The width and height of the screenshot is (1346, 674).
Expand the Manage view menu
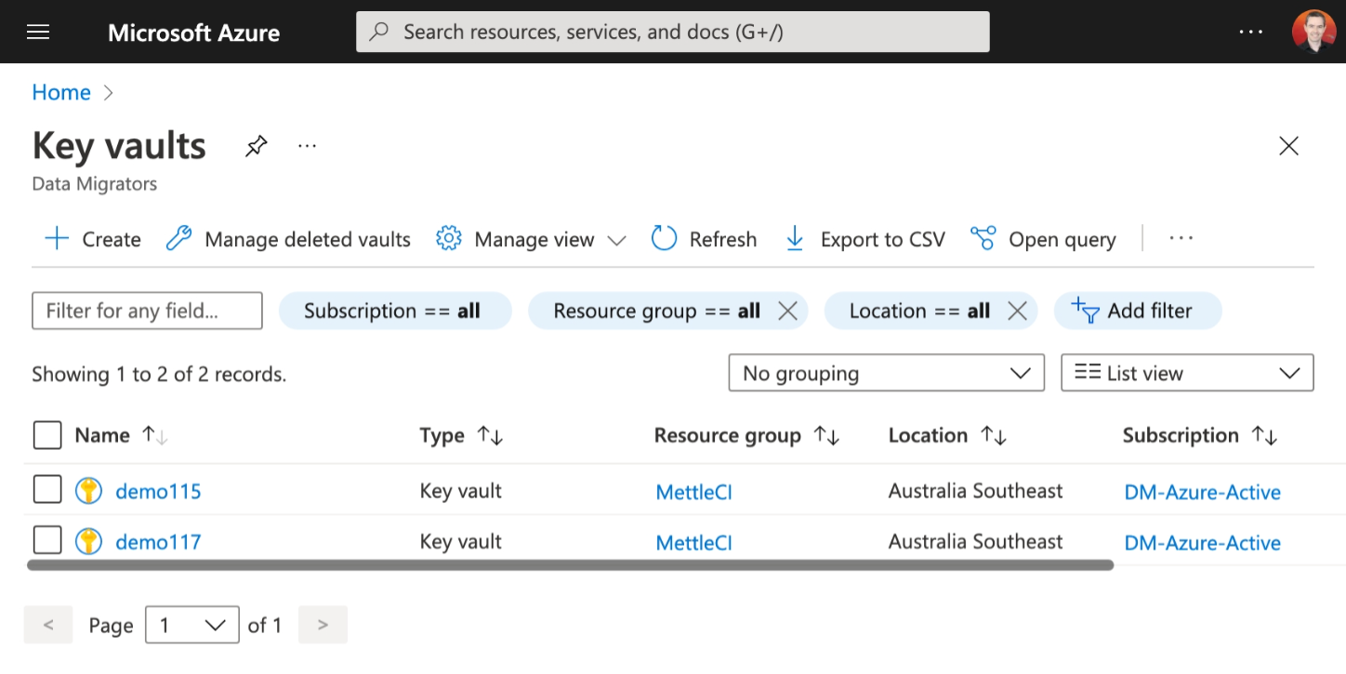(x=532, y=239)
